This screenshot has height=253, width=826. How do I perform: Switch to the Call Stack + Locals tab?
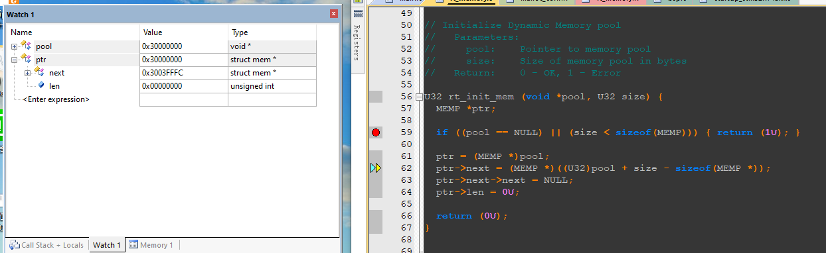[46, 245]
